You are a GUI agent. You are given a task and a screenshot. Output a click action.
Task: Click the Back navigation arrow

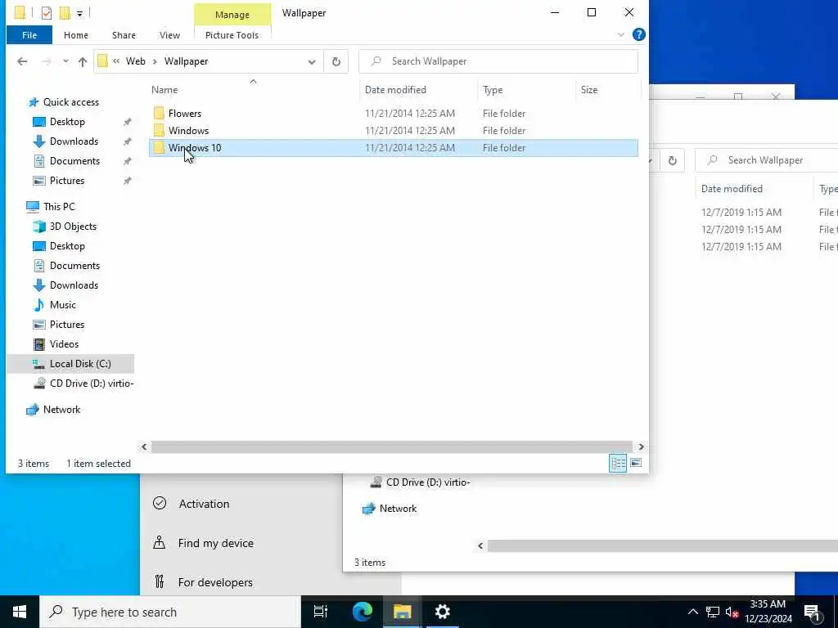(x=22, y=61)
